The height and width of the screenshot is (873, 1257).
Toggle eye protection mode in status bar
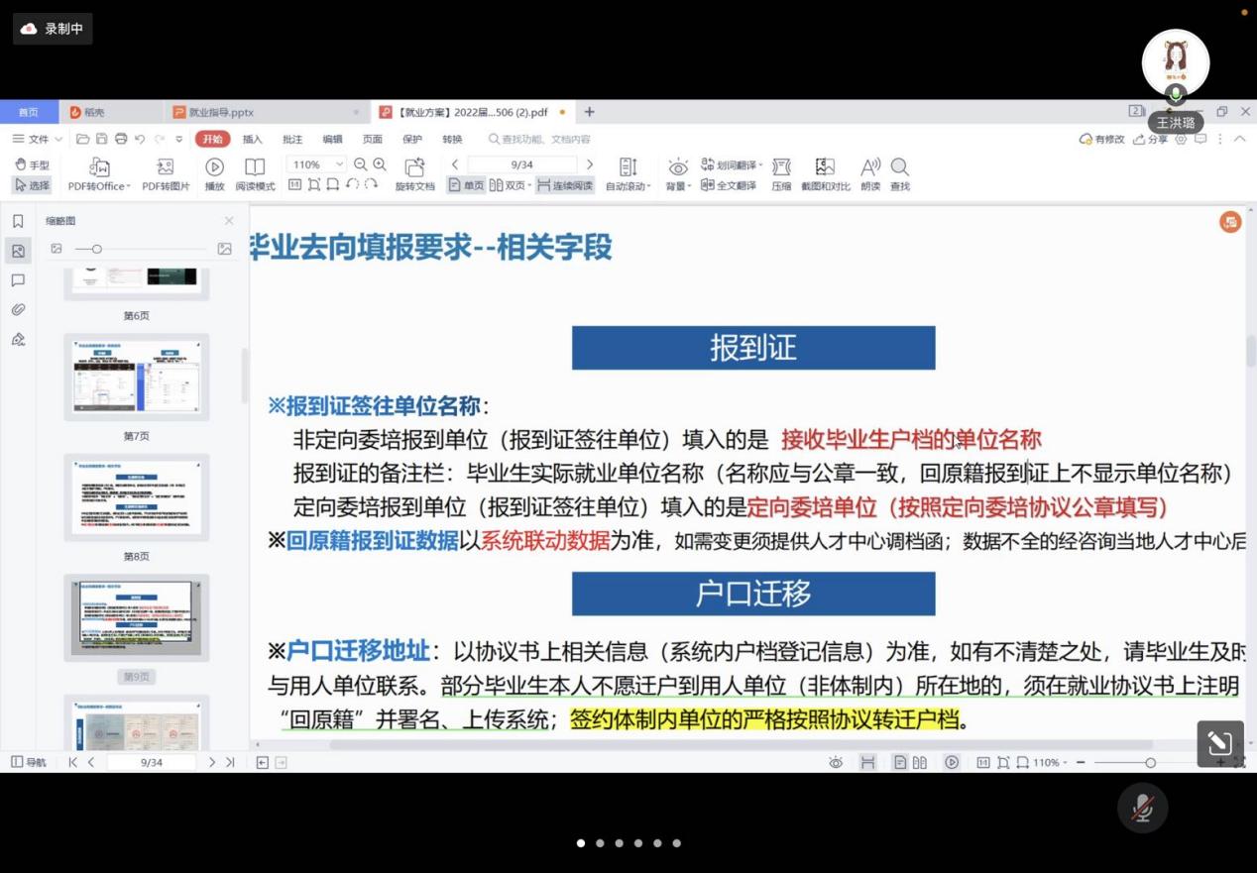click(836, 762)
